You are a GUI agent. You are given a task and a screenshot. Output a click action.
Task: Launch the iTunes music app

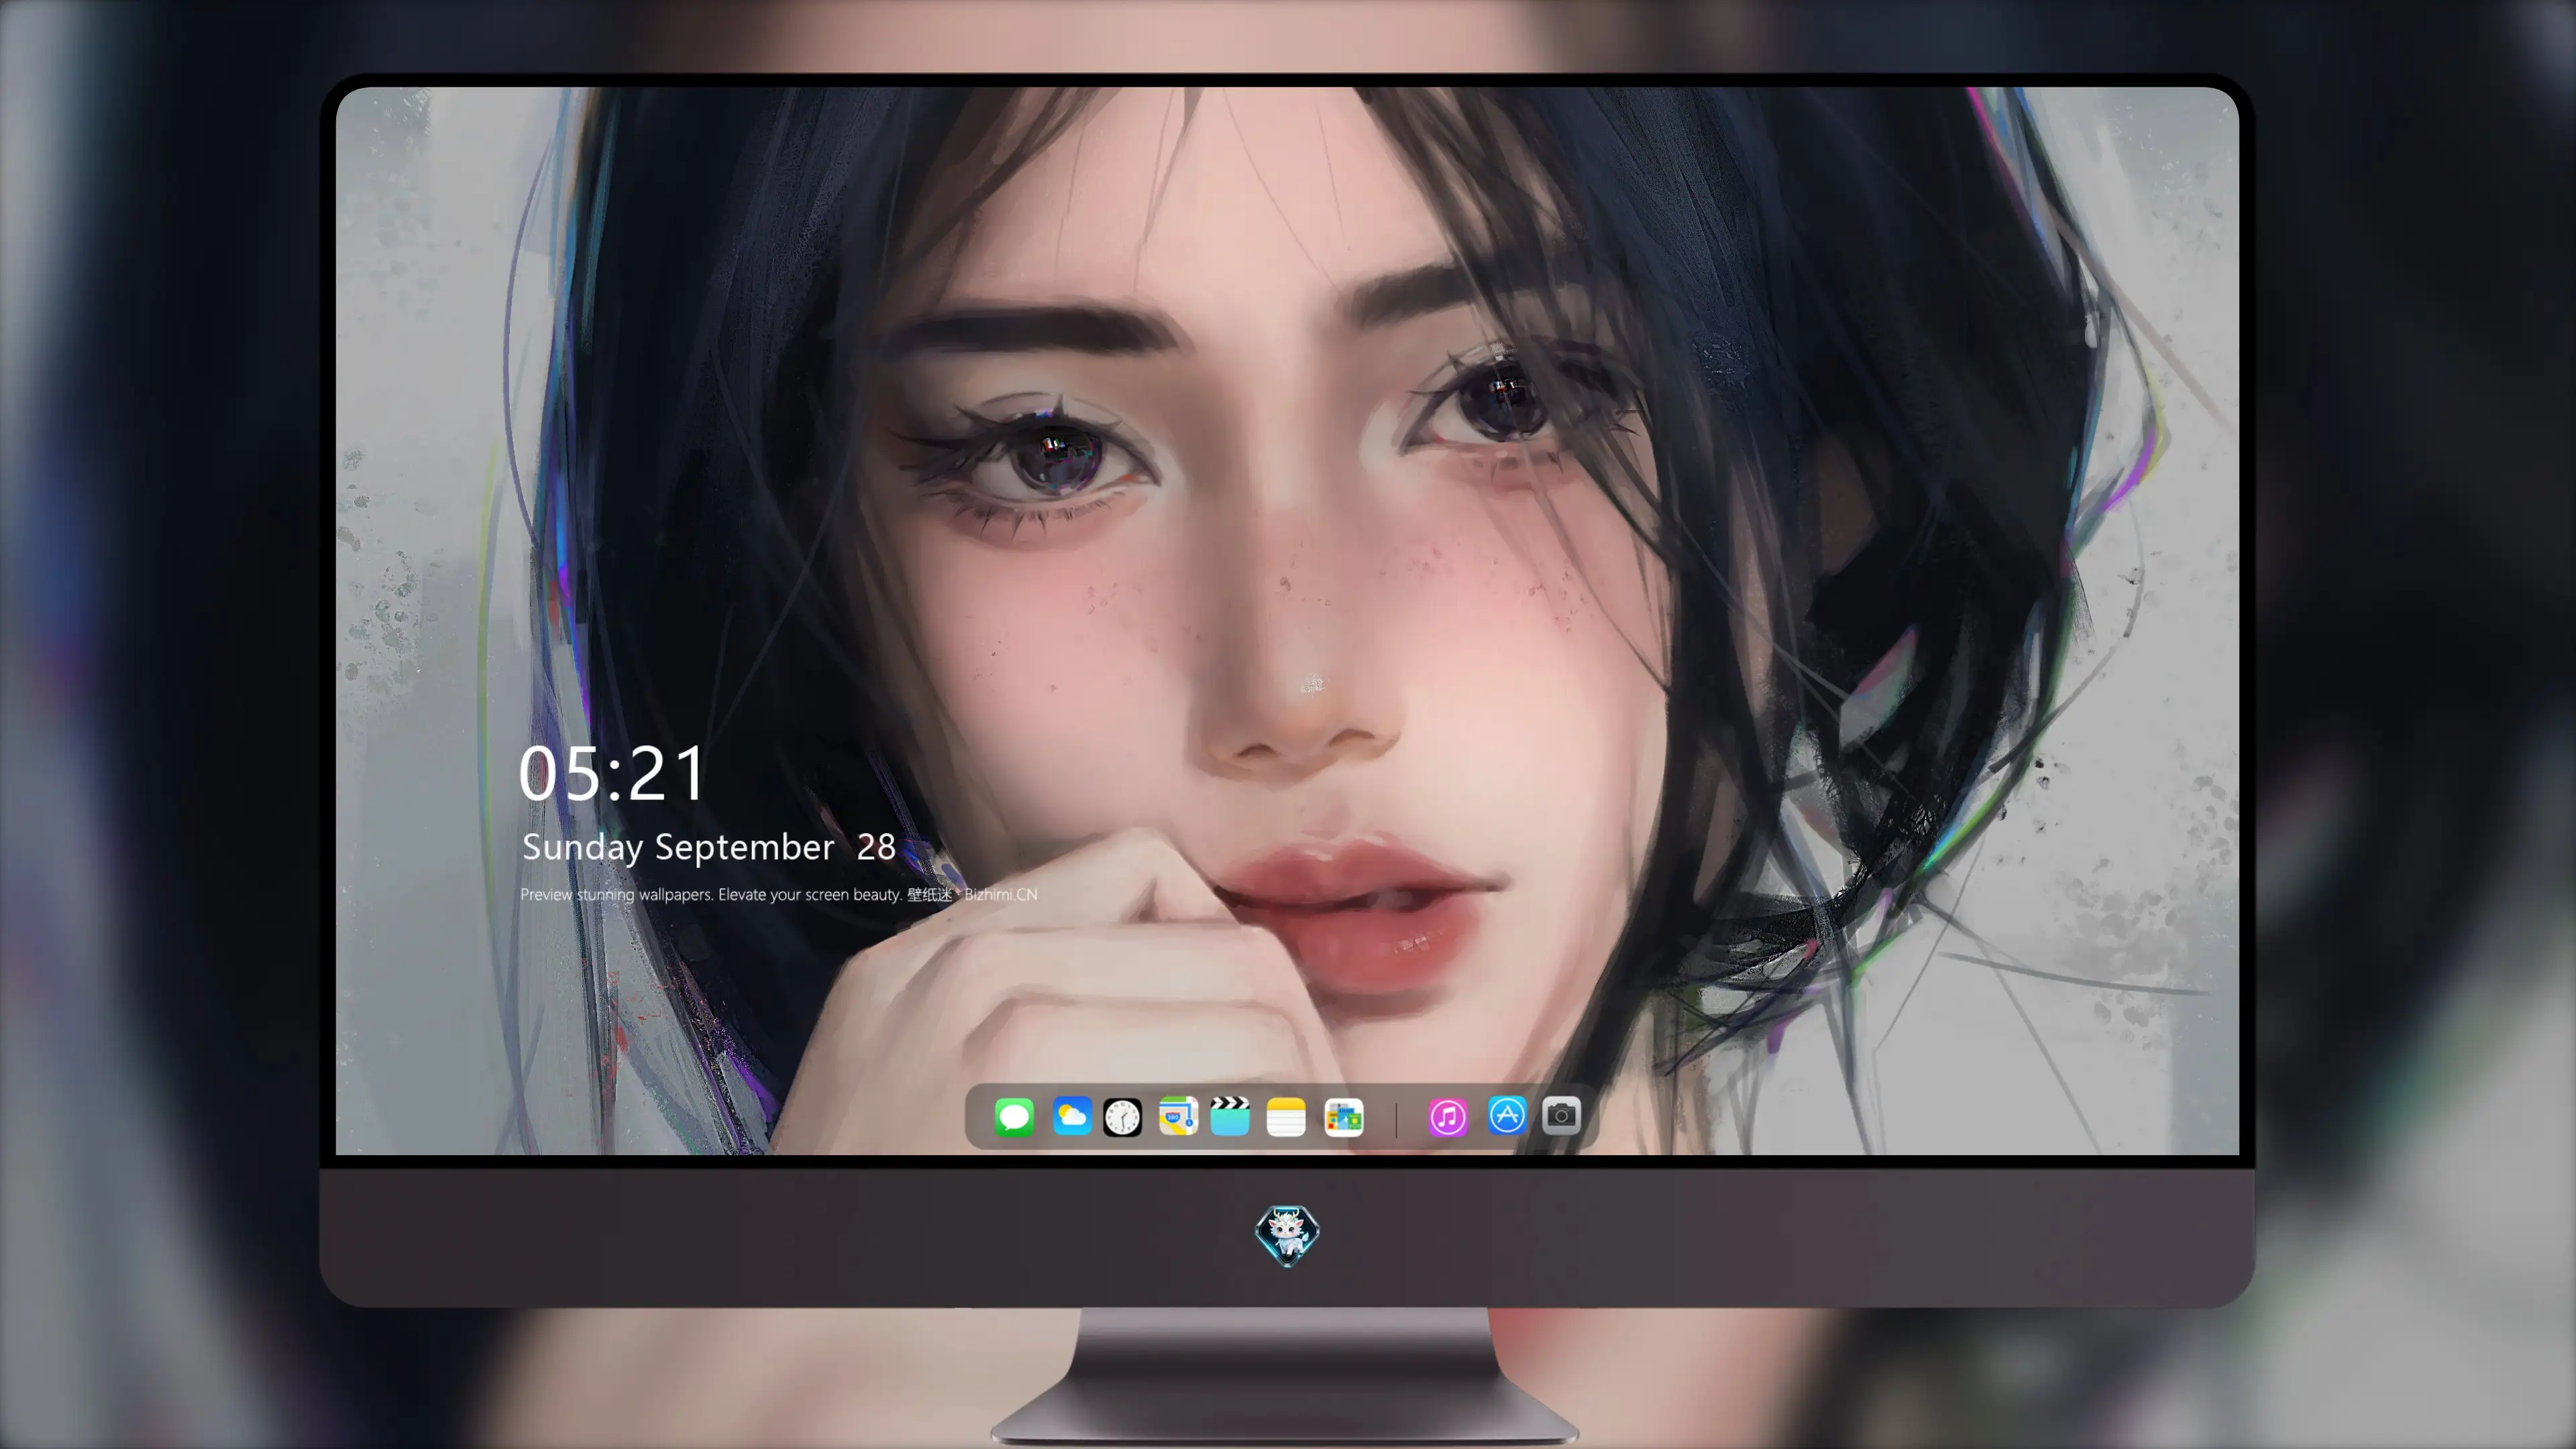pos(1447,1117)
